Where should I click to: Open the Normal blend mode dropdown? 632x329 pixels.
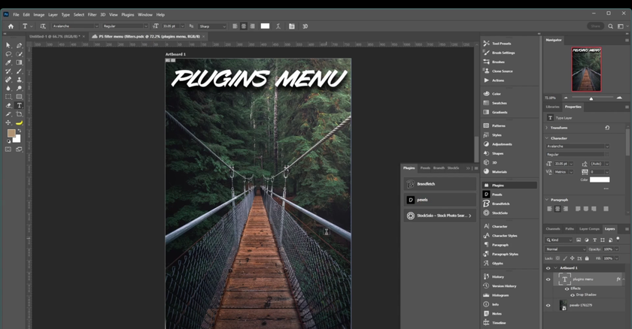tap(564, 249)
